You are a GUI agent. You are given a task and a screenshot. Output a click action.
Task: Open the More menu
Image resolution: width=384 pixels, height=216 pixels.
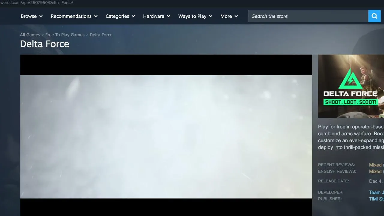(229, 16)
